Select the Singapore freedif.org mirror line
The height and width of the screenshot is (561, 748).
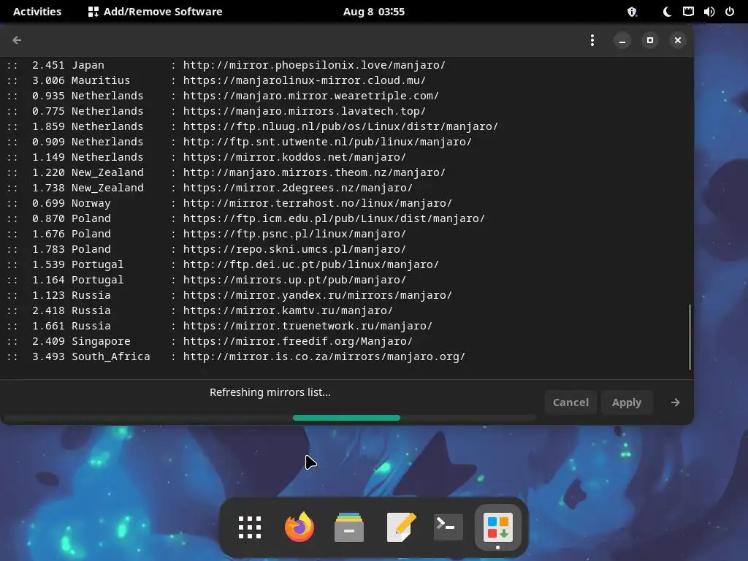click(x=210, y=341)
